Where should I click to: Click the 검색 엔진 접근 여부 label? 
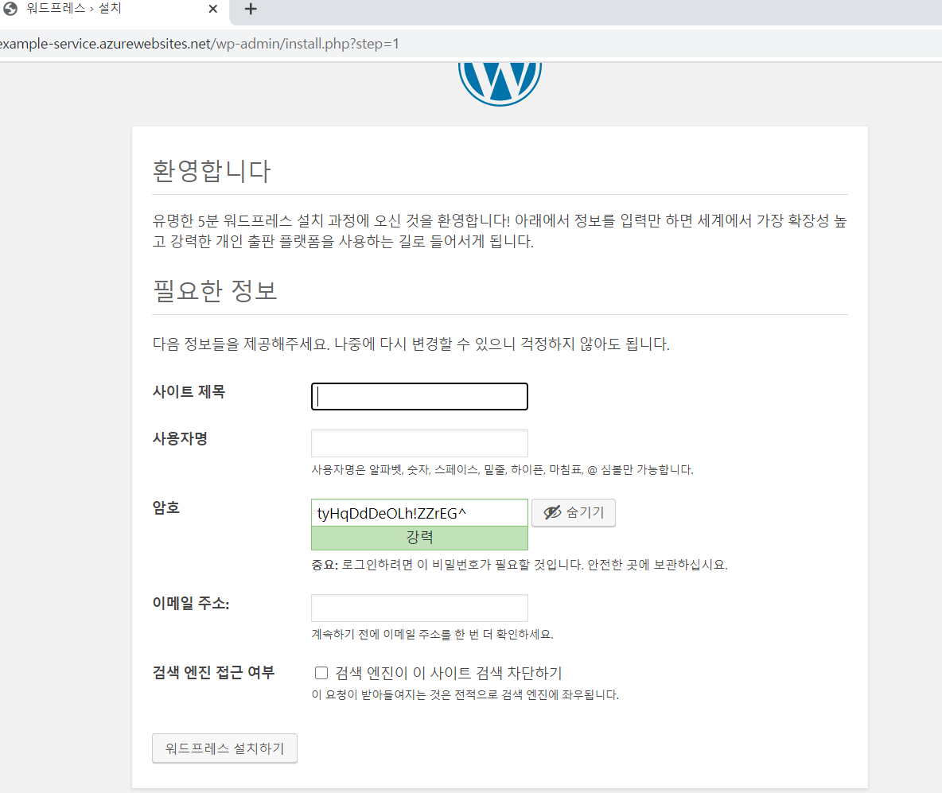[x=213, y=672]
